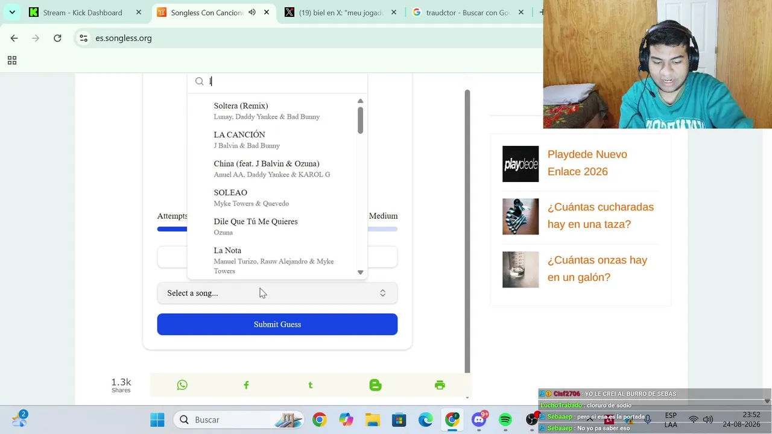Close the biel en X tab
The width and height of the screenshot is (772, 434).
point(394,12)
